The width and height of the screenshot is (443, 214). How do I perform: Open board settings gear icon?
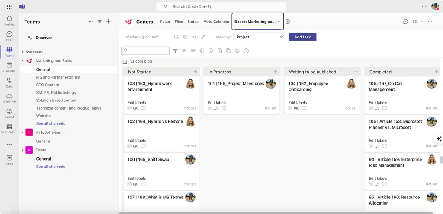(x=238, y=50)
